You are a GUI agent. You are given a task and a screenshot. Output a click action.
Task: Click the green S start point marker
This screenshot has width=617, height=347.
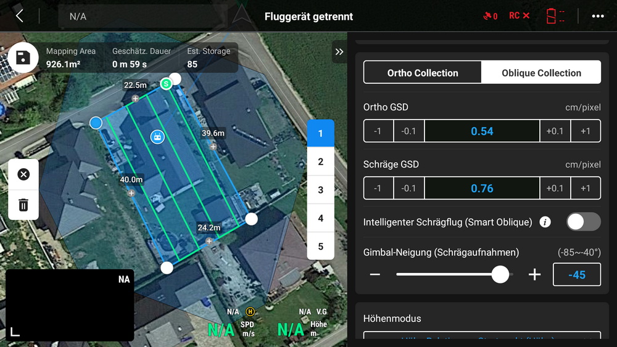click(x=166, y=84)
